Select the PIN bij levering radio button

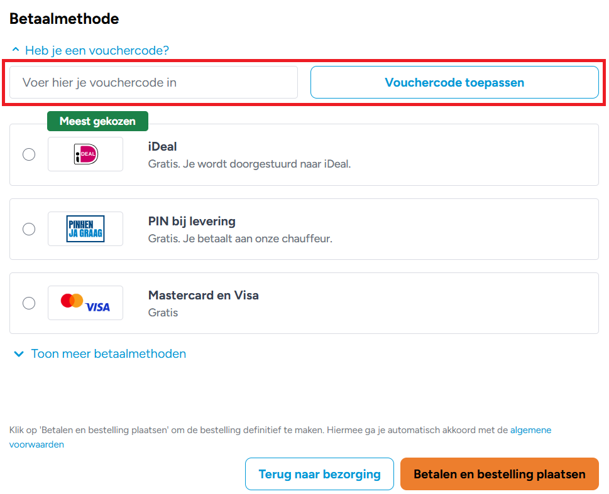(x=29, y=228)
